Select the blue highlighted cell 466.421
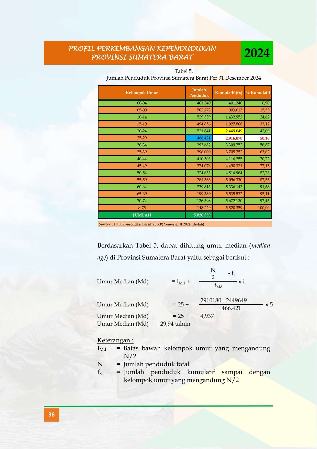317x449 pixels. pos(199,138)
